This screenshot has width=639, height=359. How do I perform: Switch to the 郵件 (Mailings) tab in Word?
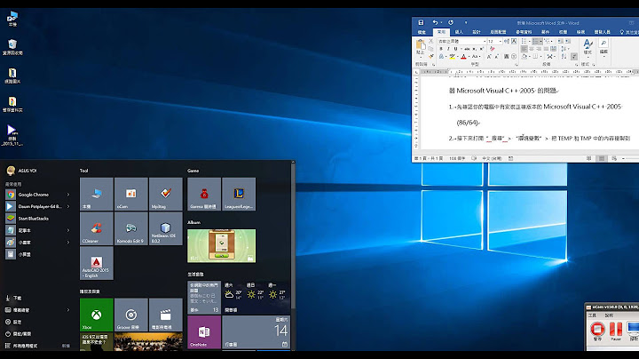click(x=545, y=32)
